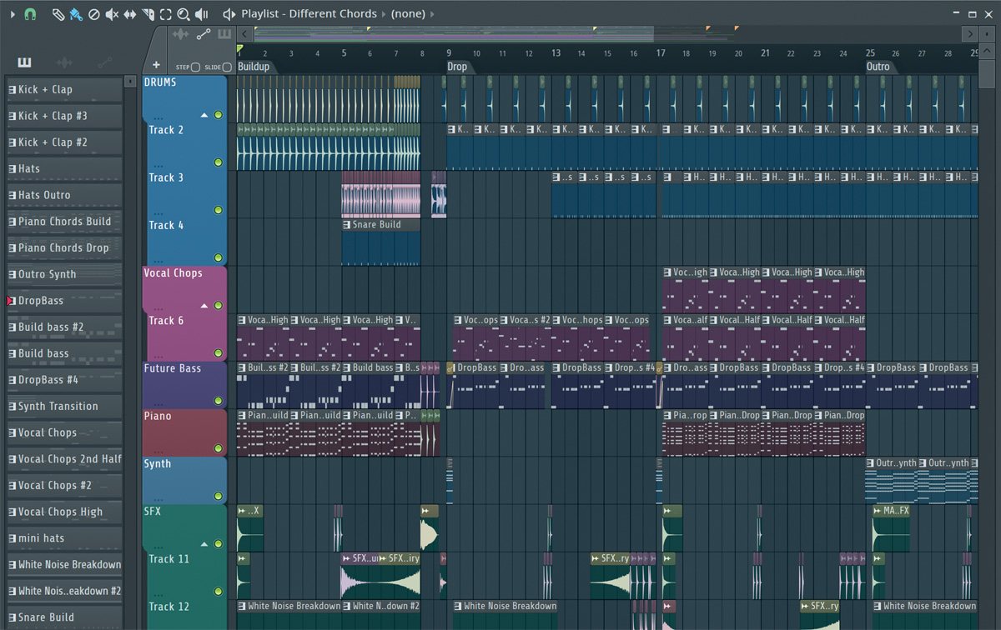Screen dimensions: 1001x630
Task: Select the Paint brush tool
Action: tap(76, 14)
